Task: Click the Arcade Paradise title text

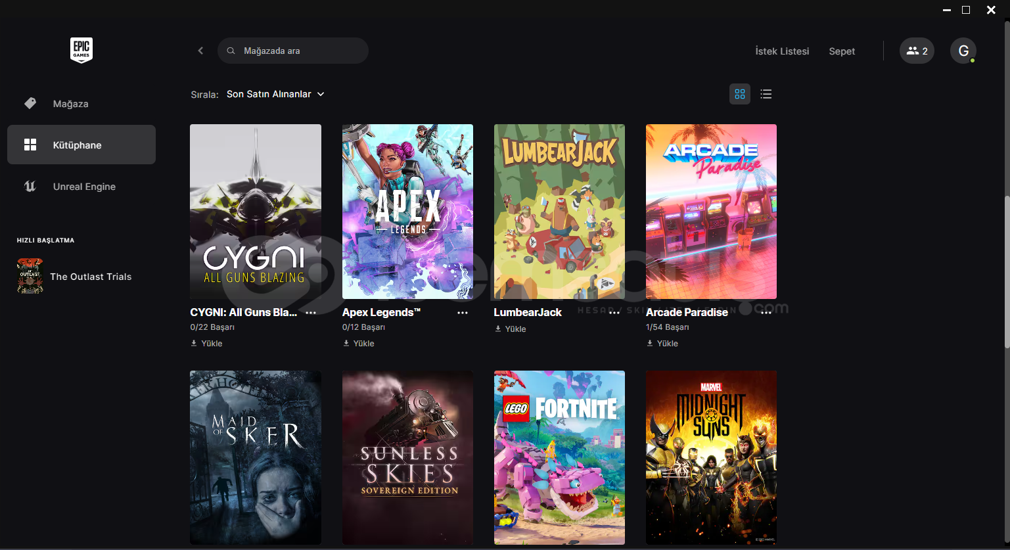Action: point(687,312)
